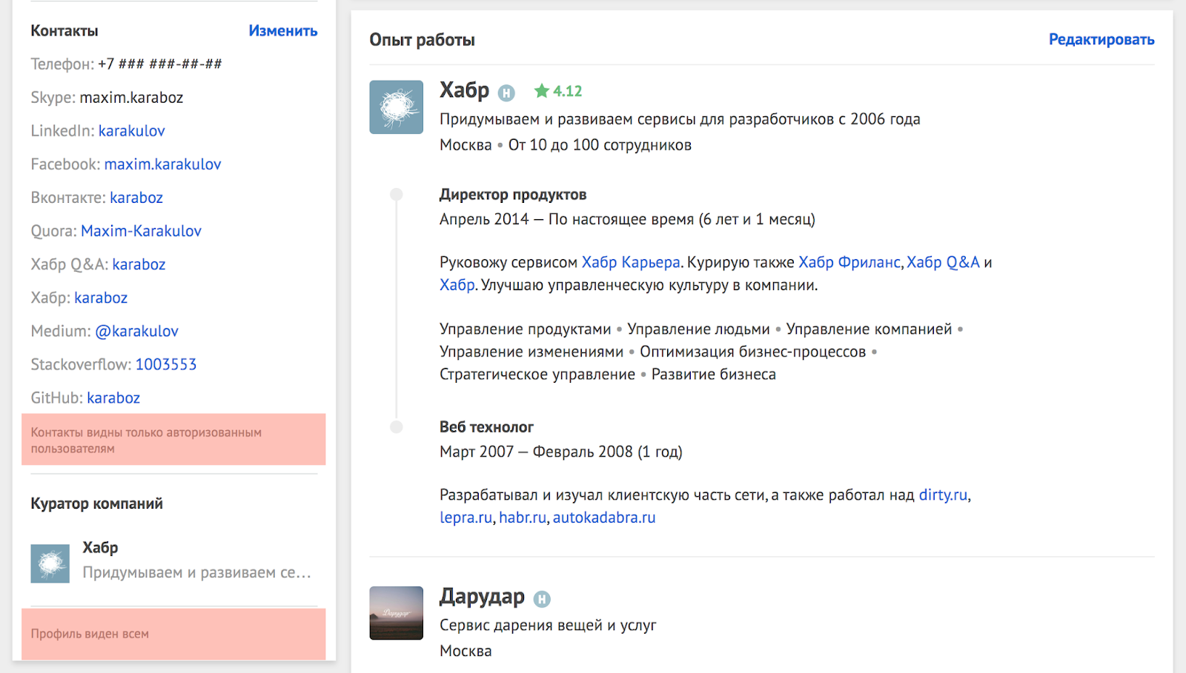
Task: Open the Quora Maxim-Karakulov link
Action: [141, 231]
